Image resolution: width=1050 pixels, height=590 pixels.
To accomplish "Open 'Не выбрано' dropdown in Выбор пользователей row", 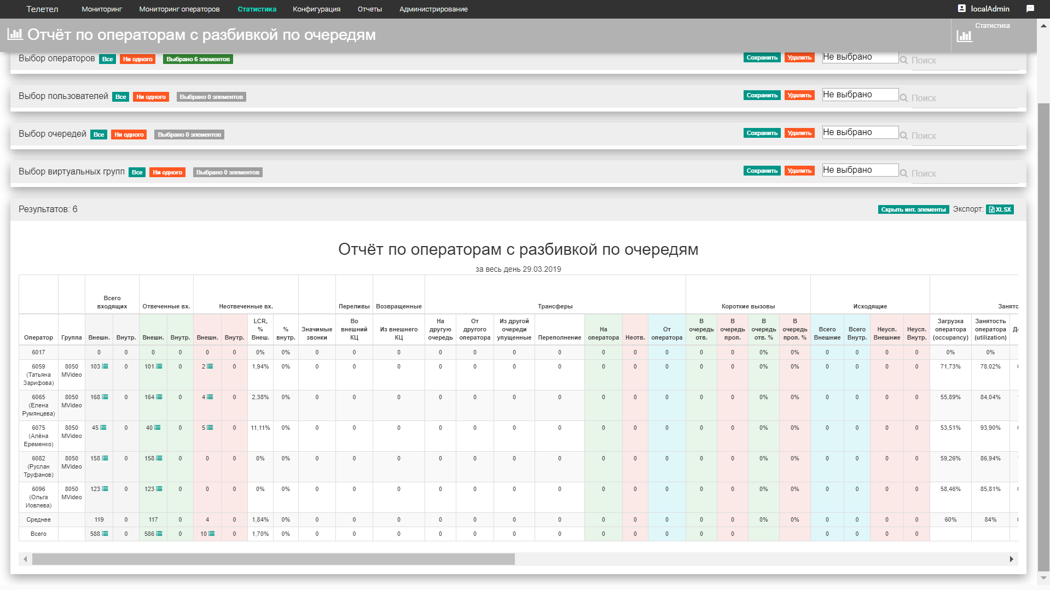I will (x=860, y=95).
